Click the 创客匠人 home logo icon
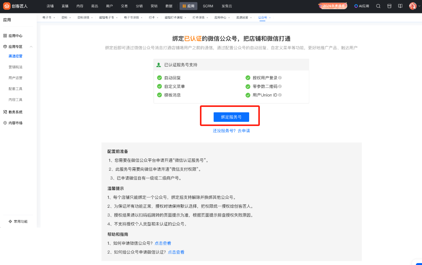The height and width of the screenshot is (265, 422). point(6,6)
